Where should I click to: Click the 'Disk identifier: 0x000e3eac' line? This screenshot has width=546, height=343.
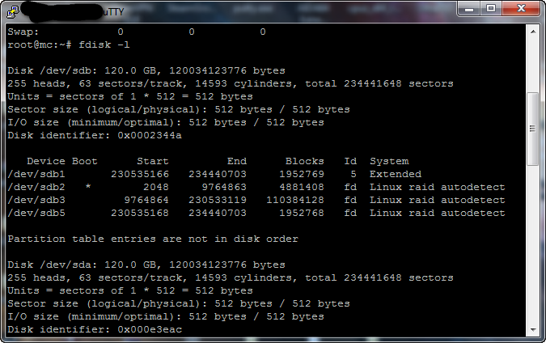coord(95,329)
